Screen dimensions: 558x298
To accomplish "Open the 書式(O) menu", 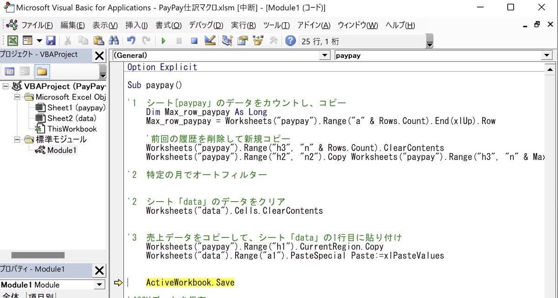I will [169, 25].
